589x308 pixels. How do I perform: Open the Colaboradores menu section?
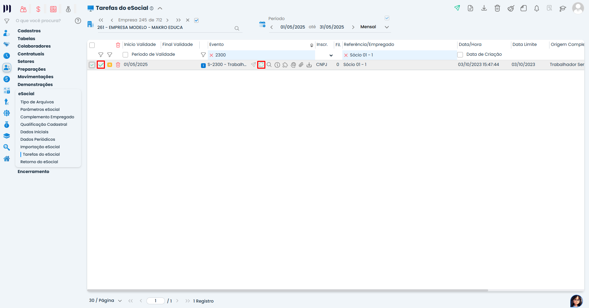coord(34,46)
